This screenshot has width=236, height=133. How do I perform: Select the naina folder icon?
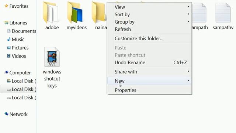point(99,12)
